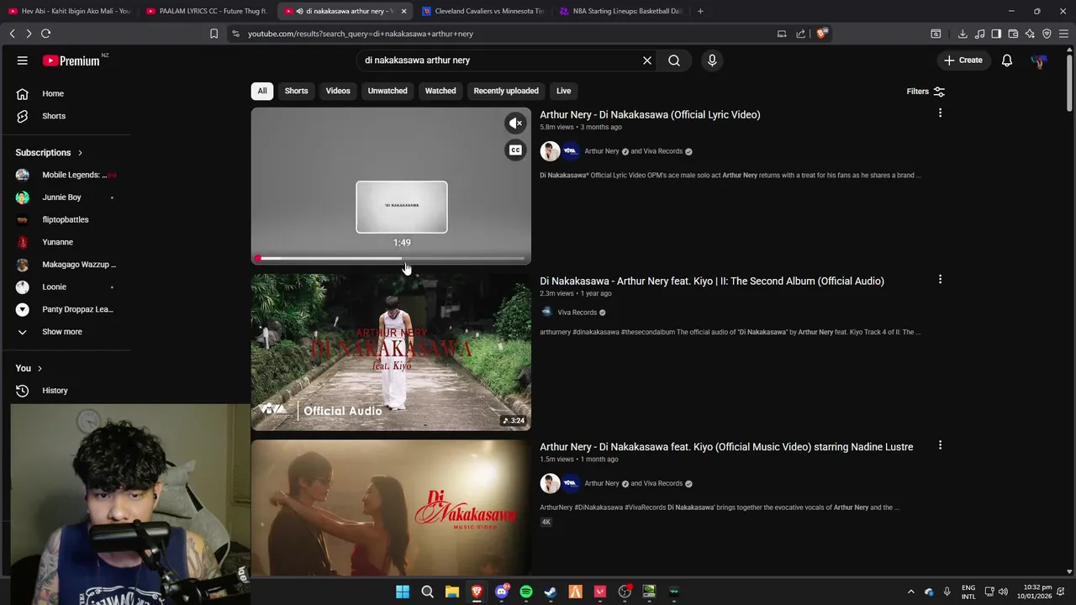Viewport: 1076px width, 605px height.
Task: Open the Filters panel
Action: 926,92
